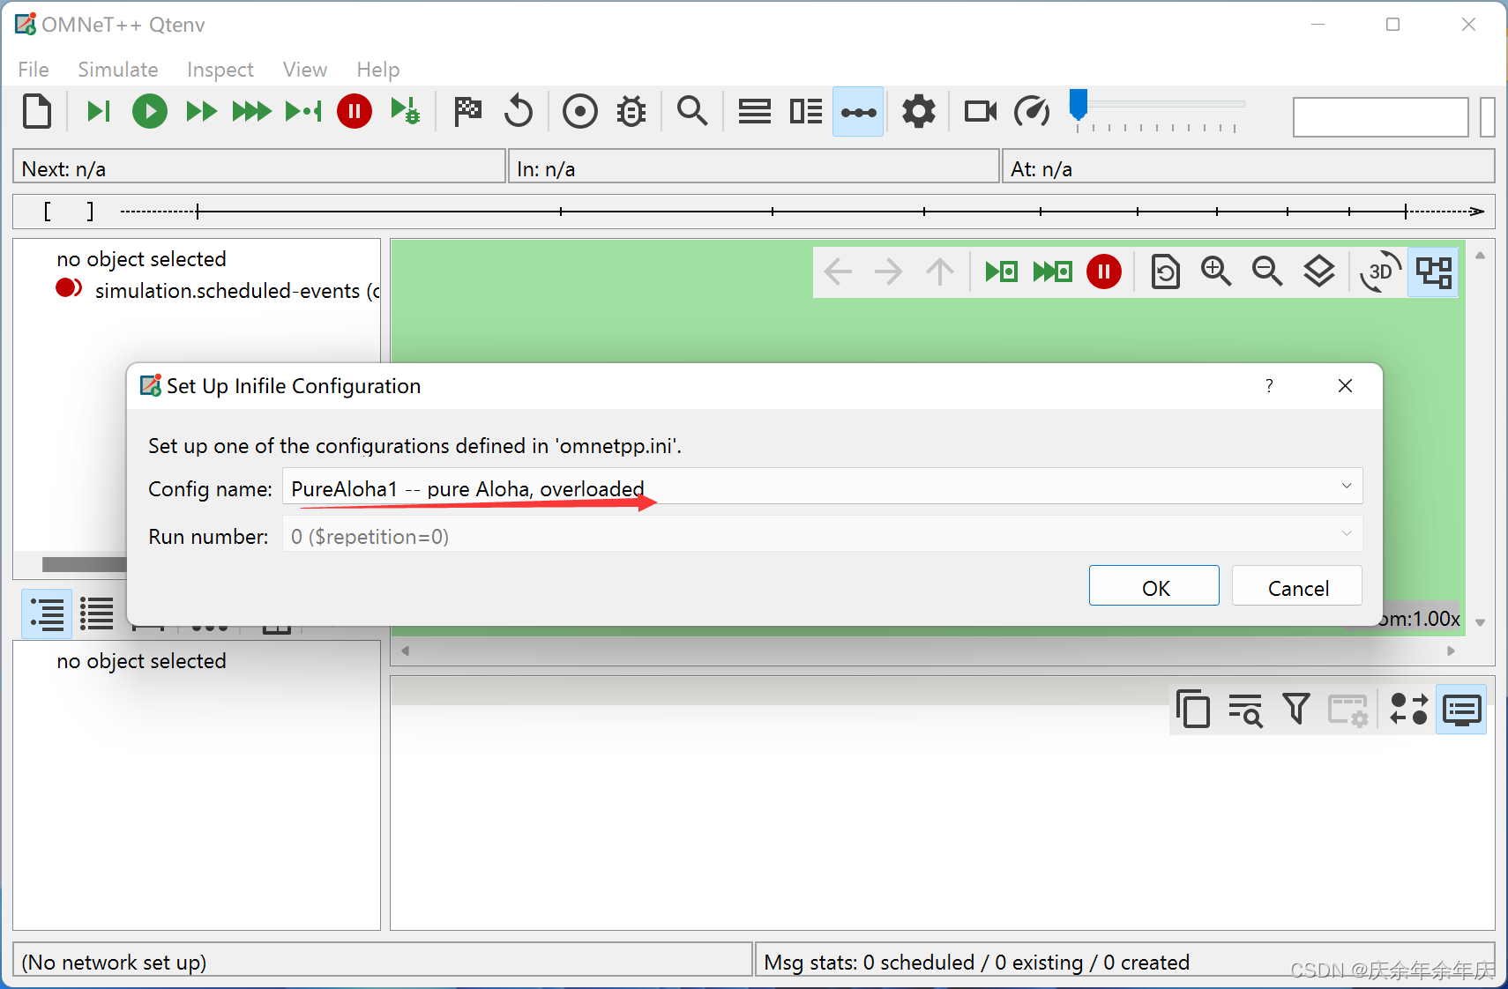Click the Set Up Configuration new-file icon
This screenshot has height=989, width=1508.
point(37,112)
